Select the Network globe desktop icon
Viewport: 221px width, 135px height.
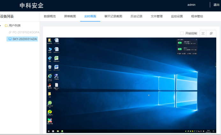click(50, 59)
